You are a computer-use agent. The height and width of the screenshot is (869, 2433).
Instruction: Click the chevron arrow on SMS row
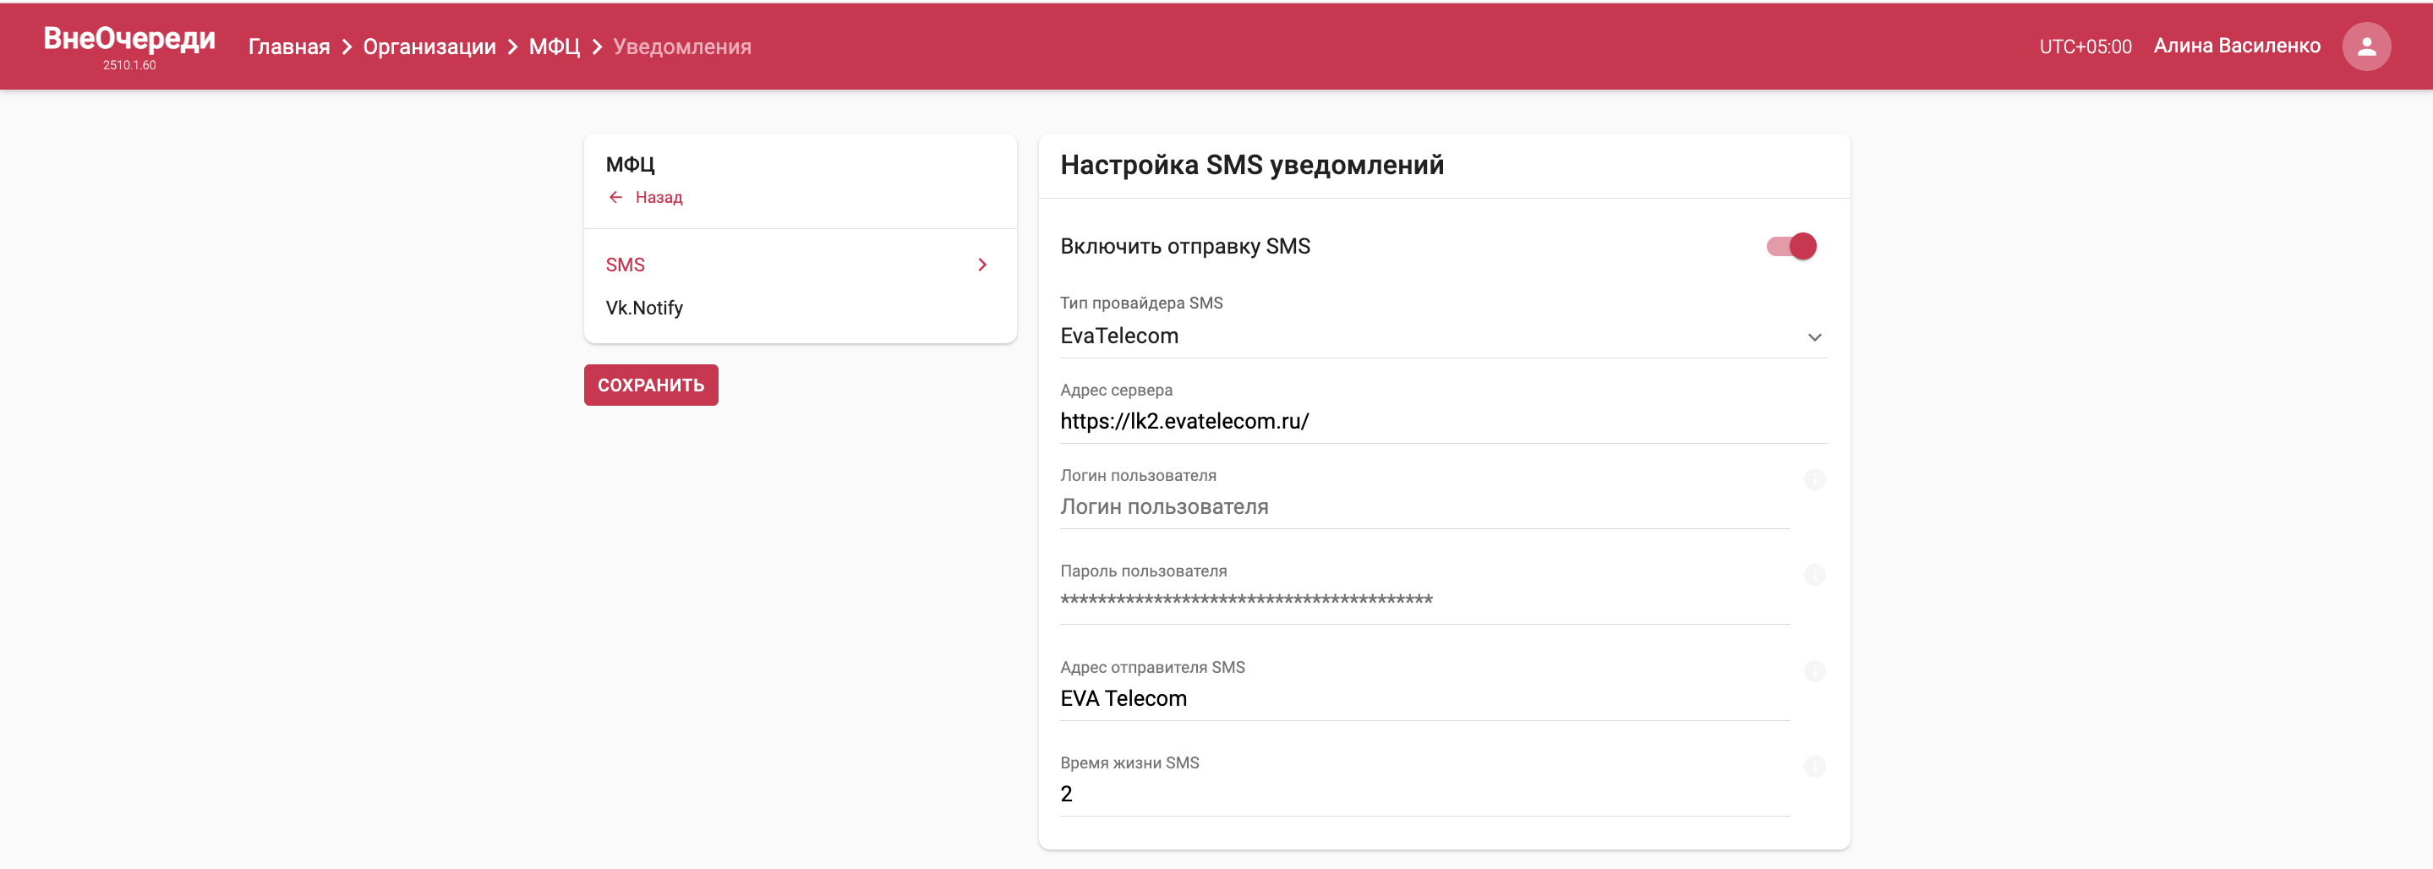(982, 265)
